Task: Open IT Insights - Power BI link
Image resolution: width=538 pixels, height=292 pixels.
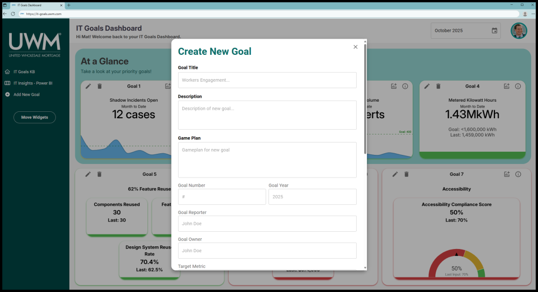Action: [33, 83]
